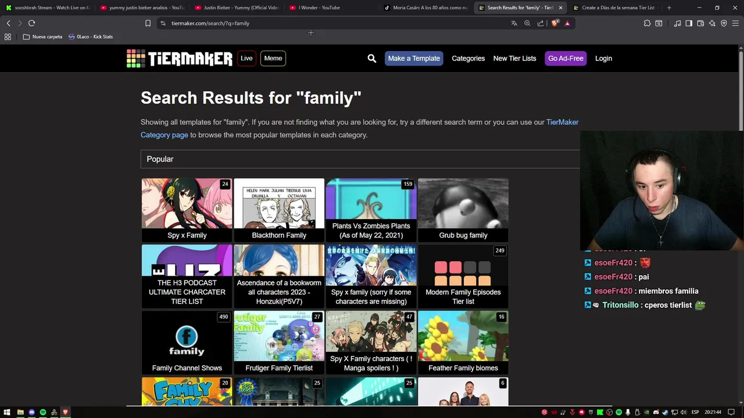
Task: Open the music playlist icon in toolbar
Action: point(678,23)
